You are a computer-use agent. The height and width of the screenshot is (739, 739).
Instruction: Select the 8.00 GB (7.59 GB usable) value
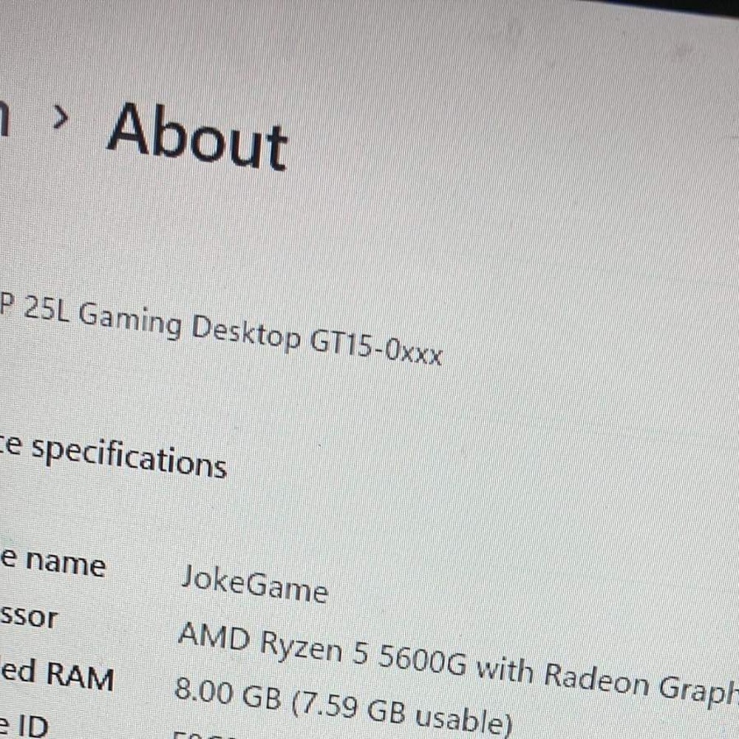343,708
